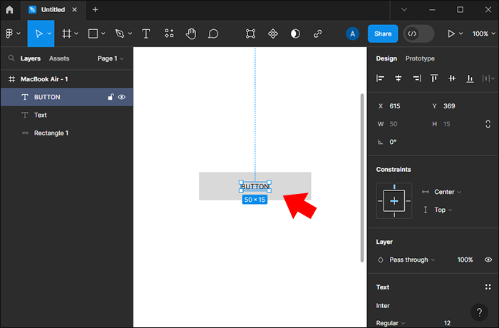The height and width of the screenshot is (328, 499).
Task: Click the Pen tool icon
Action: (x=119, y=34)
